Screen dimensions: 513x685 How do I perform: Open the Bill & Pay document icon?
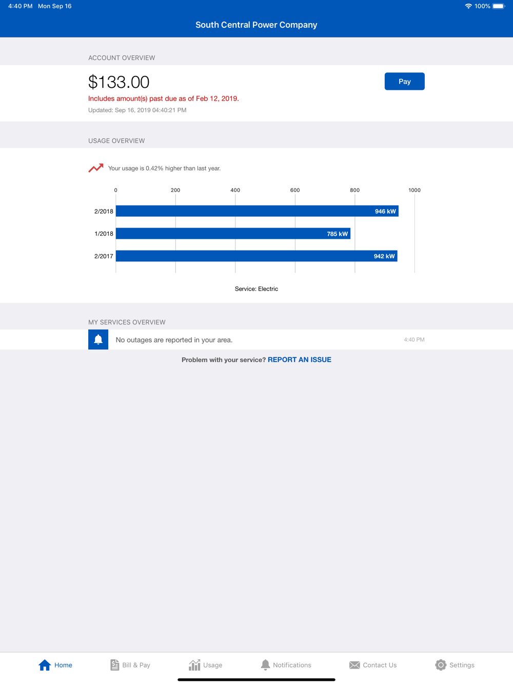[114, 665]
